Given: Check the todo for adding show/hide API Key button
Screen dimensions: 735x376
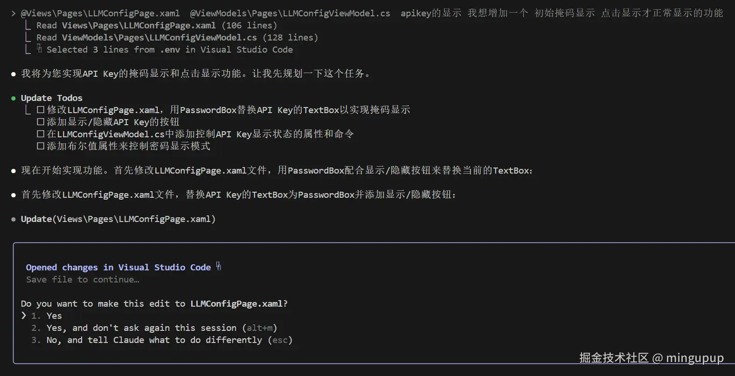Looking at the screenshot, I should click(x=41, y=122).
